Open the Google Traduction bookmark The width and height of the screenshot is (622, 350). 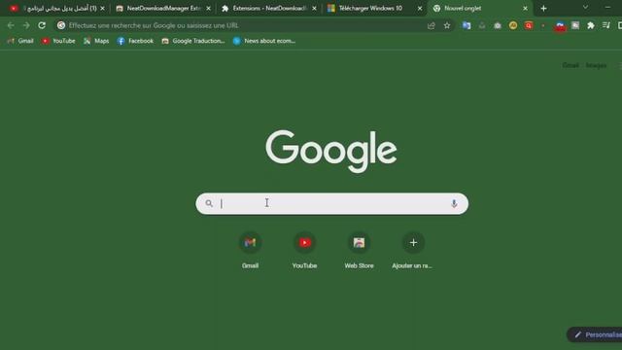point(193,41)
